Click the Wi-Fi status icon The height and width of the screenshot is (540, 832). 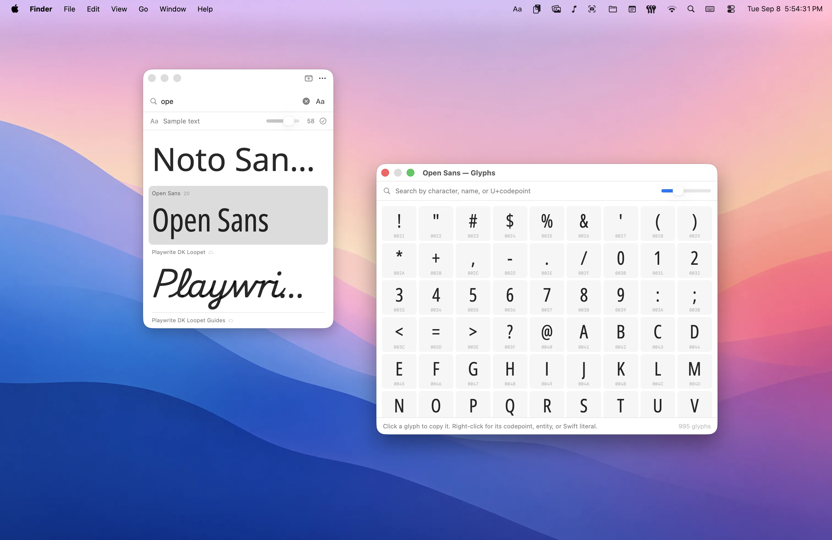pos(672,9)
